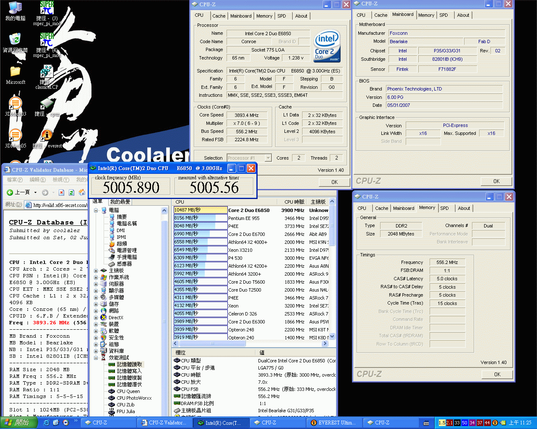Expand the 主機板 node in Everest tree

96,271
